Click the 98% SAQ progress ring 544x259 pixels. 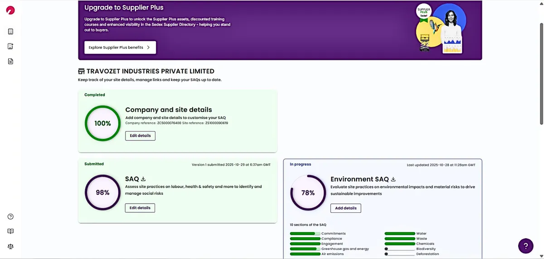coord(102,192)
